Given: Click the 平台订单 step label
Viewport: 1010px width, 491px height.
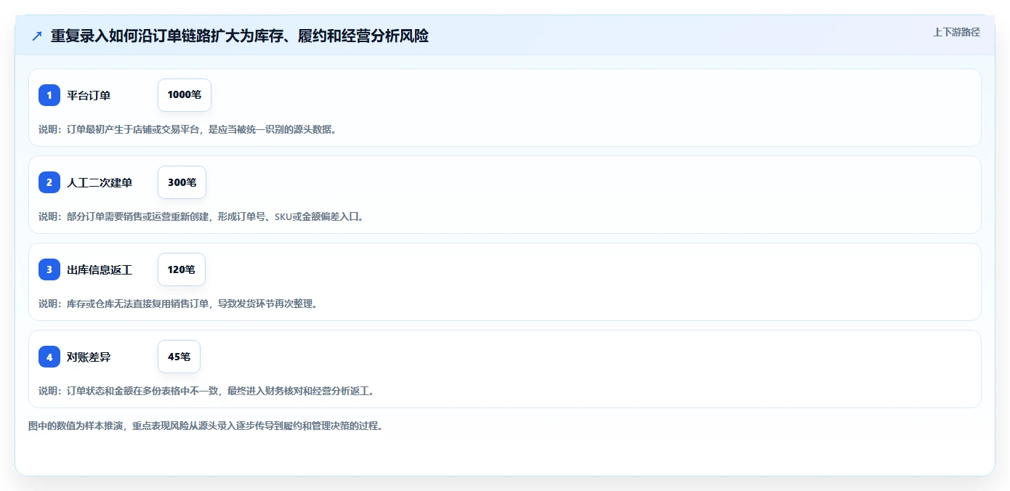Looking at the screenshot, I should 89,95.
